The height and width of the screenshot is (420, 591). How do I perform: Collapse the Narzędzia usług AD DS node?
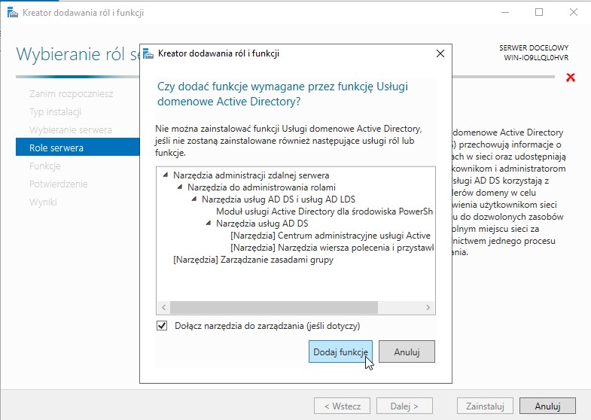click(209, 224)
